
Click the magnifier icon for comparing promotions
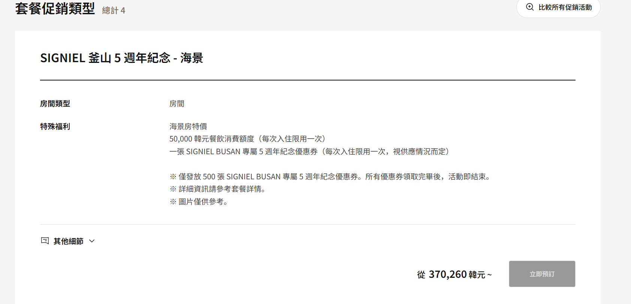[x=529, y=7]
